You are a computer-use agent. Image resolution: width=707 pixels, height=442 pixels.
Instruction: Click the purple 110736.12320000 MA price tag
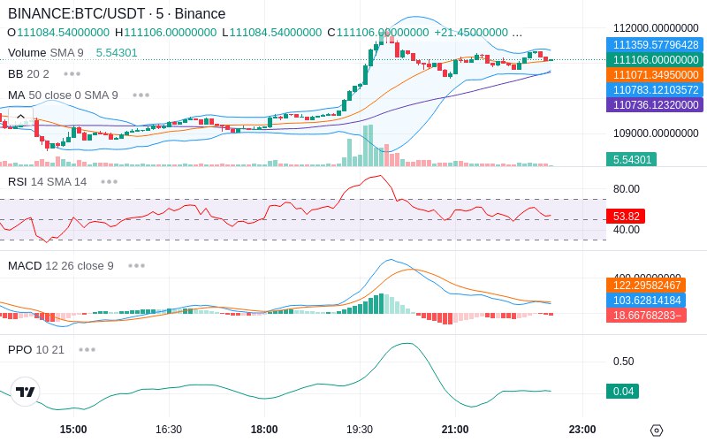655,104
